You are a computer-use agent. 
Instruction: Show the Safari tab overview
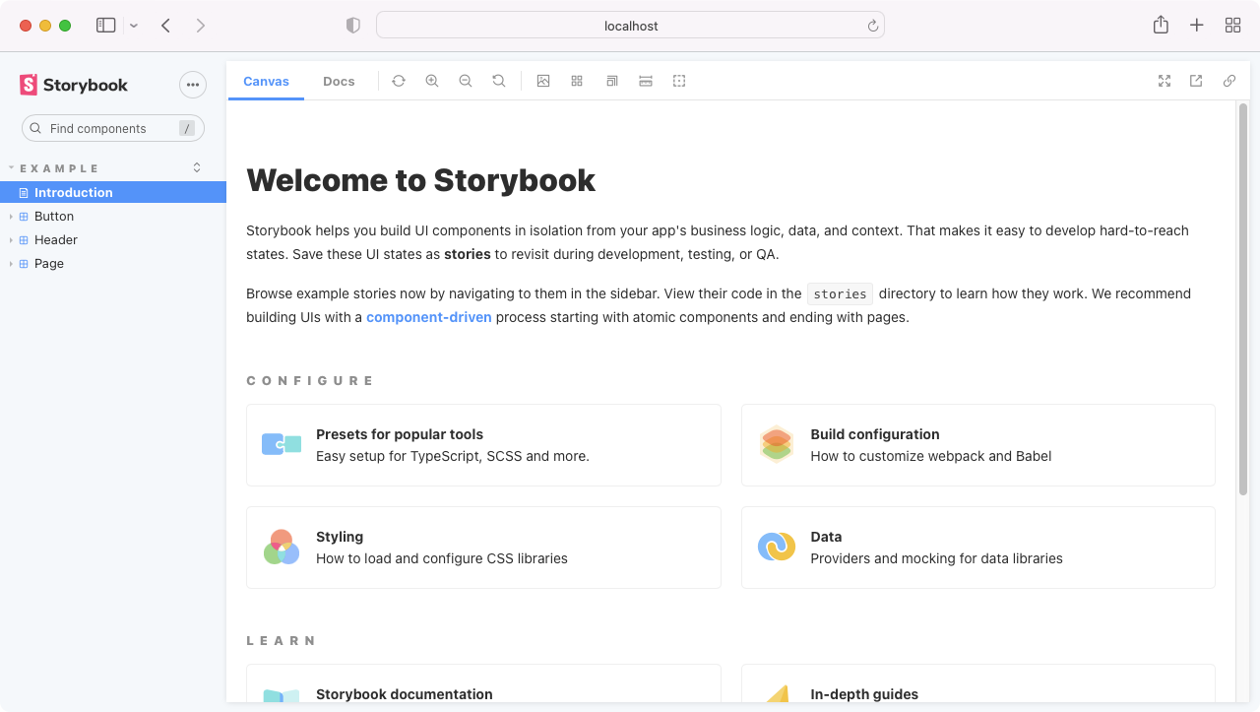click(1232, 26)
